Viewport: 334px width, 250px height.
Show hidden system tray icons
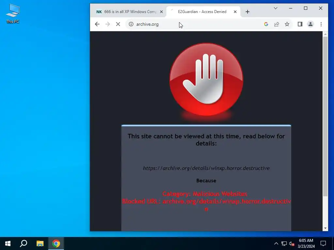pyautogui.click(x=276, y=243)
